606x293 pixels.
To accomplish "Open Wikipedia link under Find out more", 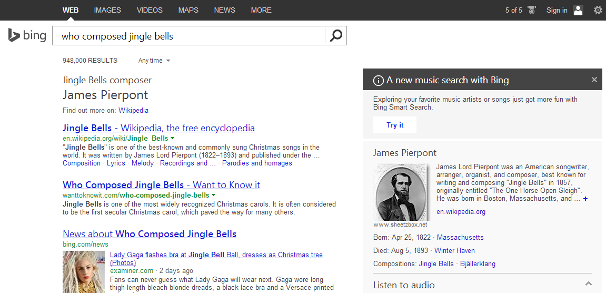I will (x=133, y=110).
